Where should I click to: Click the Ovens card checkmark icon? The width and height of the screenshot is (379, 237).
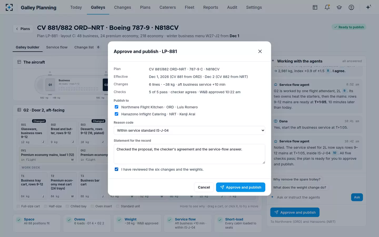click(69, 220)
